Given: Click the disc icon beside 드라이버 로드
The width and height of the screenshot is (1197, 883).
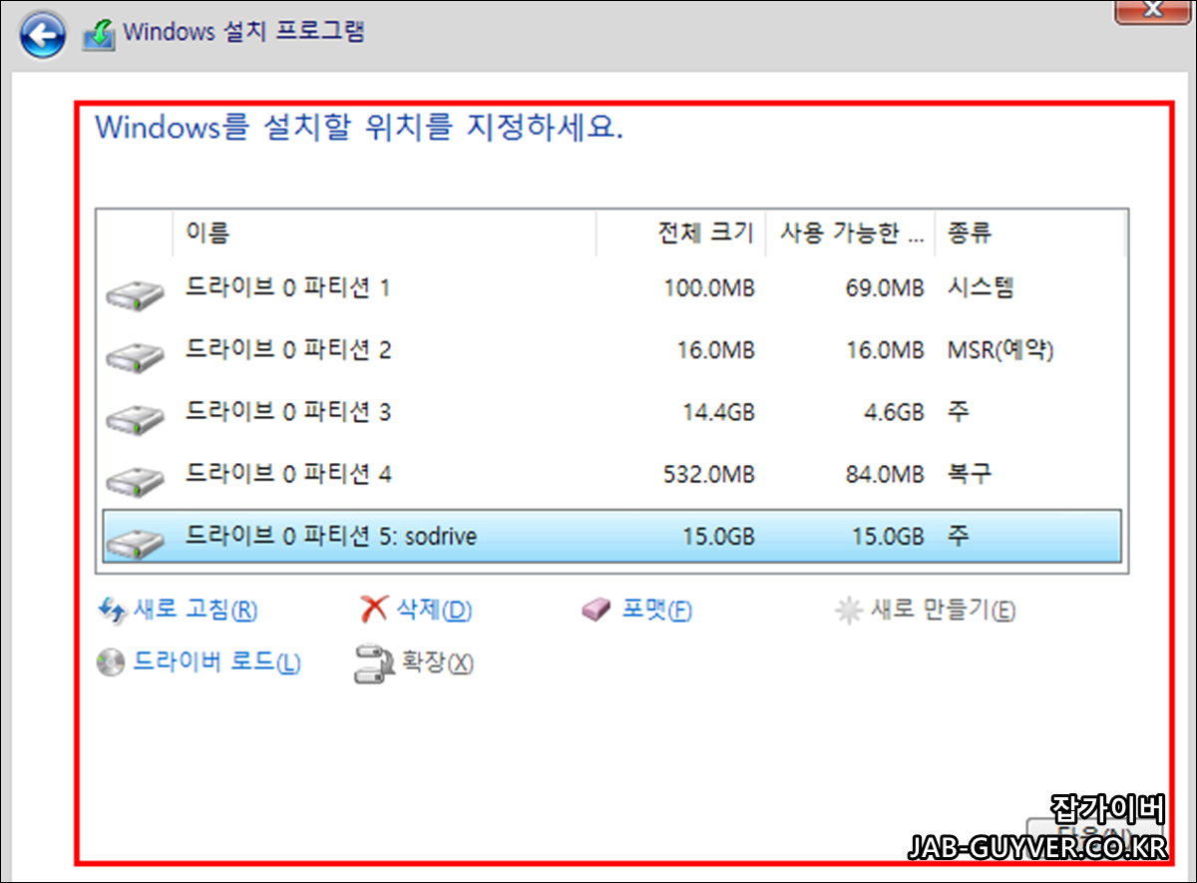Looking at the screenshot, I should (x=111, y=662).
